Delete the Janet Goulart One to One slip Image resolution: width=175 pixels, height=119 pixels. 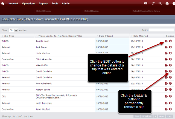[x=170, y=109]
